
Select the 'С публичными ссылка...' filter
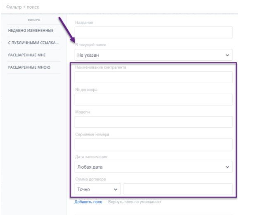click(x=33, y=43)
